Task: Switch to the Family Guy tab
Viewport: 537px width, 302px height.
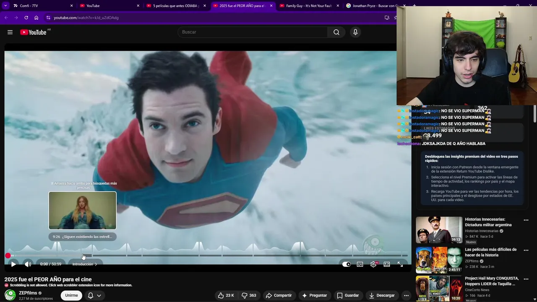Action: pyautogui.click(x=309, y=6)
